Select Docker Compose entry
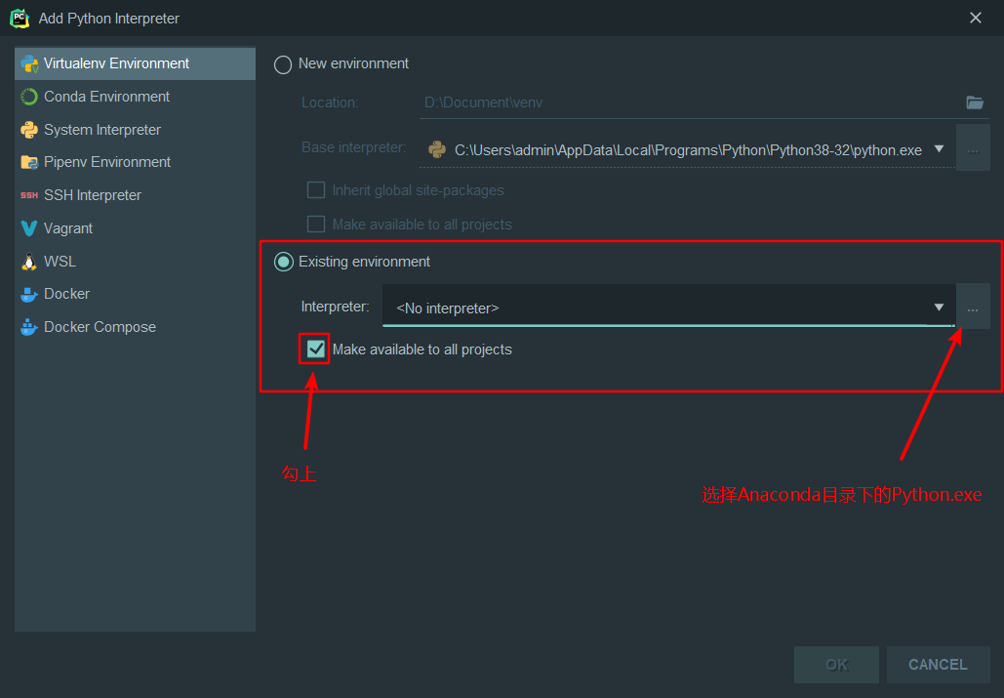 (x=135, y=327)
